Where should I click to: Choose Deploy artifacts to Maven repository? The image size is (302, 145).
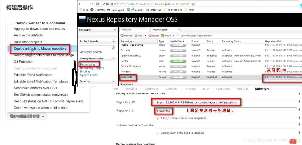[x=40, y=49]
